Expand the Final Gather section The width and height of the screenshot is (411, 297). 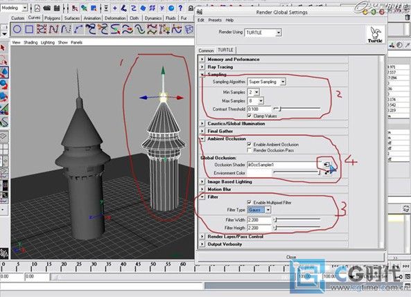point(202,131)
